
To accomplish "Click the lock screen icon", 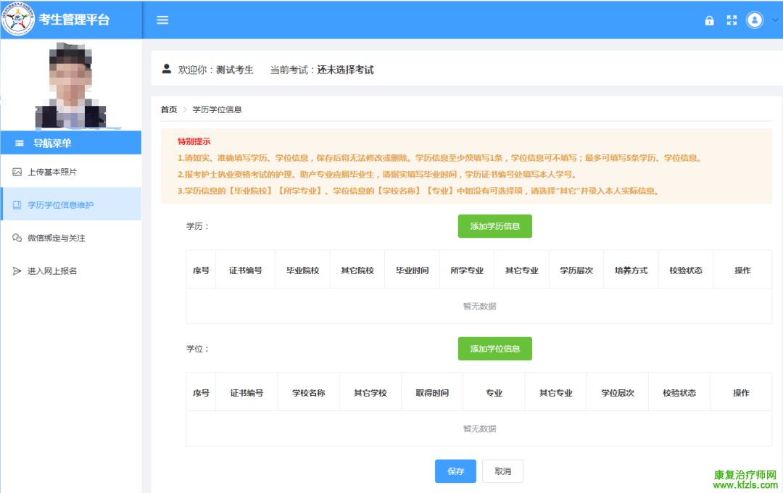I will click(x=710, y=21).
